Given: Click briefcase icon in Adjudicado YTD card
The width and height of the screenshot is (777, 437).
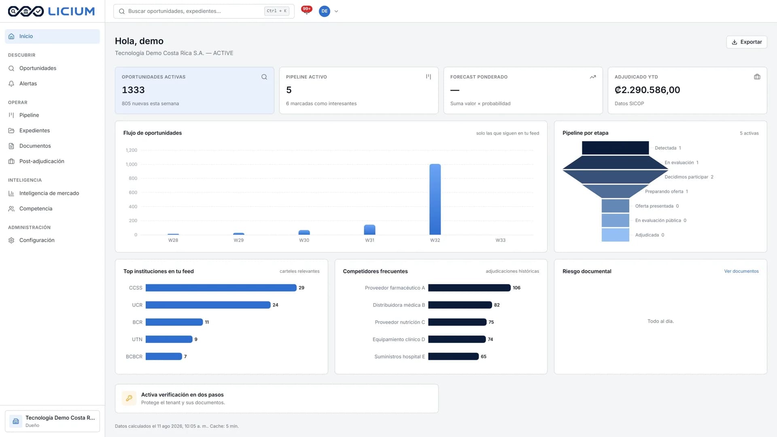Looking at the screenshot, I should (x=757, y=77).
